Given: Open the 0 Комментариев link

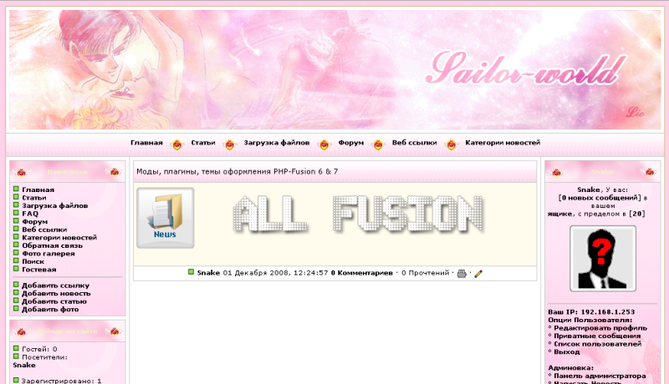Looking at the screenshot, I should 362,273.
